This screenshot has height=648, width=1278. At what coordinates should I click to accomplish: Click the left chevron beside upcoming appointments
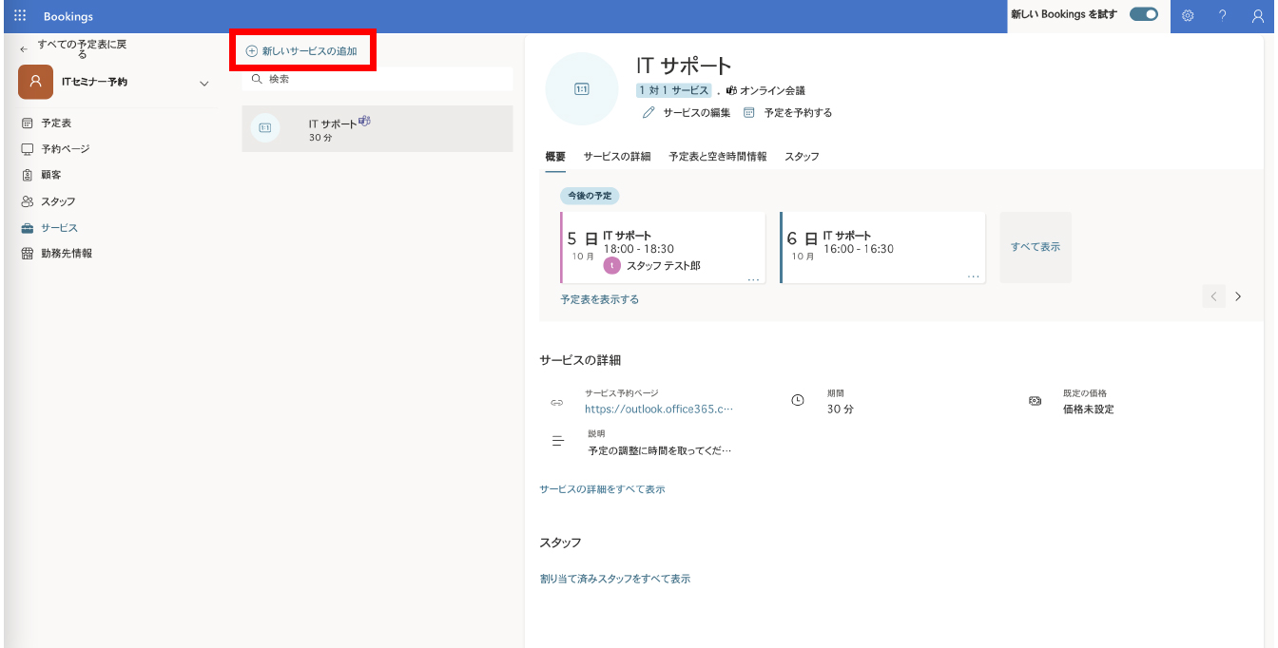[x=1213, y=295]
